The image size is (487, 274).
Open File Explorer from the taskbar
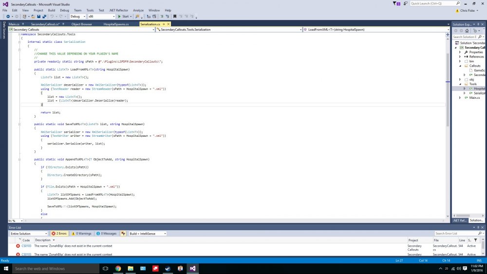pos(131,269)
